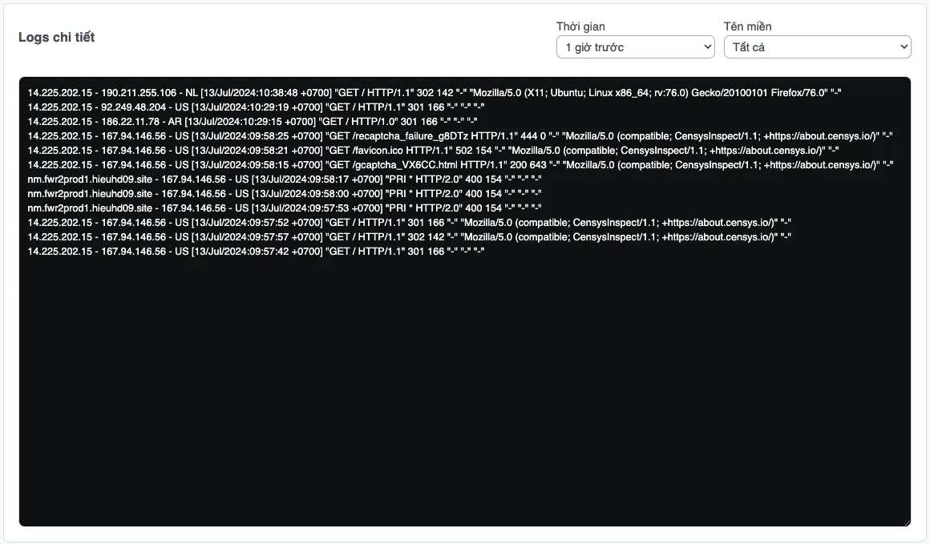This screenshot has width=930, height=544.
Task: Click the PRI log entry at 09:58:00
Action: pos(284,193)
